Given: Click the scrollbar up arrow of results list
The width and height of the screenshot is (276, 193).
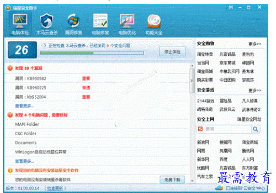Looking at the screenshot, I should coord(192,66).
